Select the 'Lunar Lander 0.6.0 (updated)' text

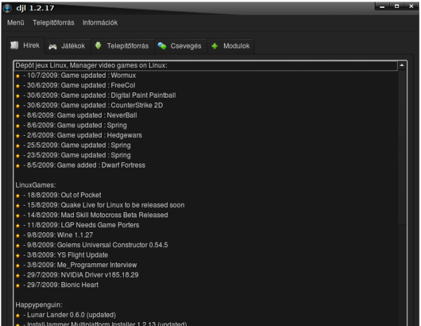71,315
